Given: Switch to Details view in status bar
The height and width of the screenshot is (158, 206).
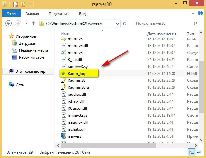Looking at the screenshot, I should click(x=192, y=152).
